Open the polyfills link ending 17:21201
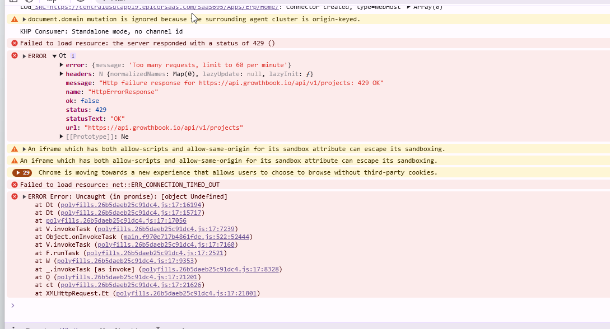Screen dimensions: 610x329 (128, 277)
